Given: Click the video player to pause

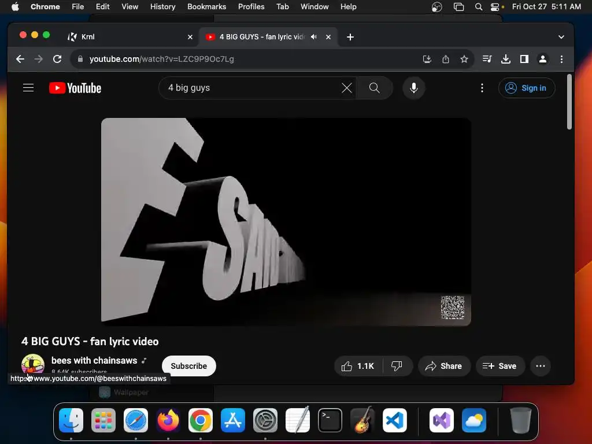Looking at the screenshot, I should coord(286,221).
